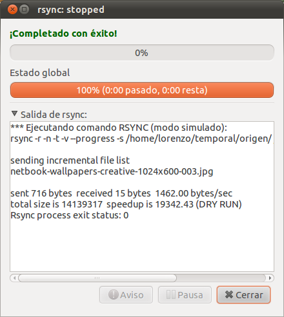284x317 pixels.
Task: Click the Salida de rsync label
Action: point(54,115)
